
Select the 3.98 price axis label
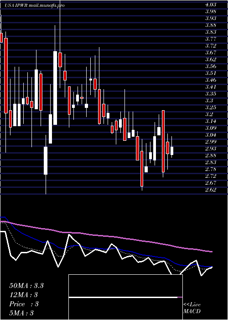pyautogui.click(x=211, y=11)
